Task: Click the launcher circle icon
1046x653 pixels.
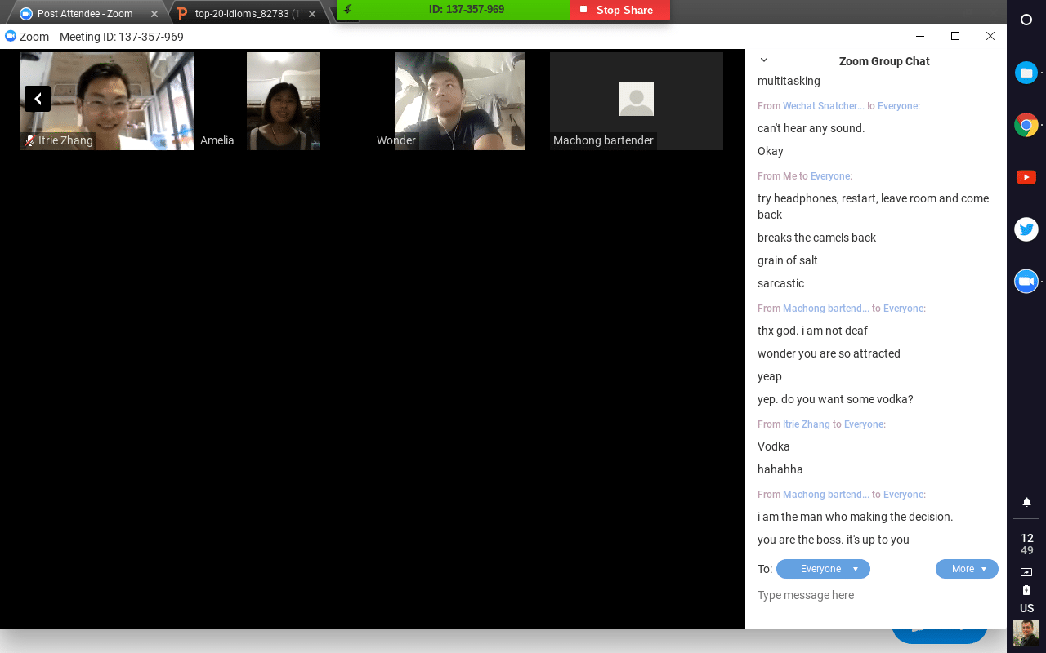Action: click(x=1026, y=20)
